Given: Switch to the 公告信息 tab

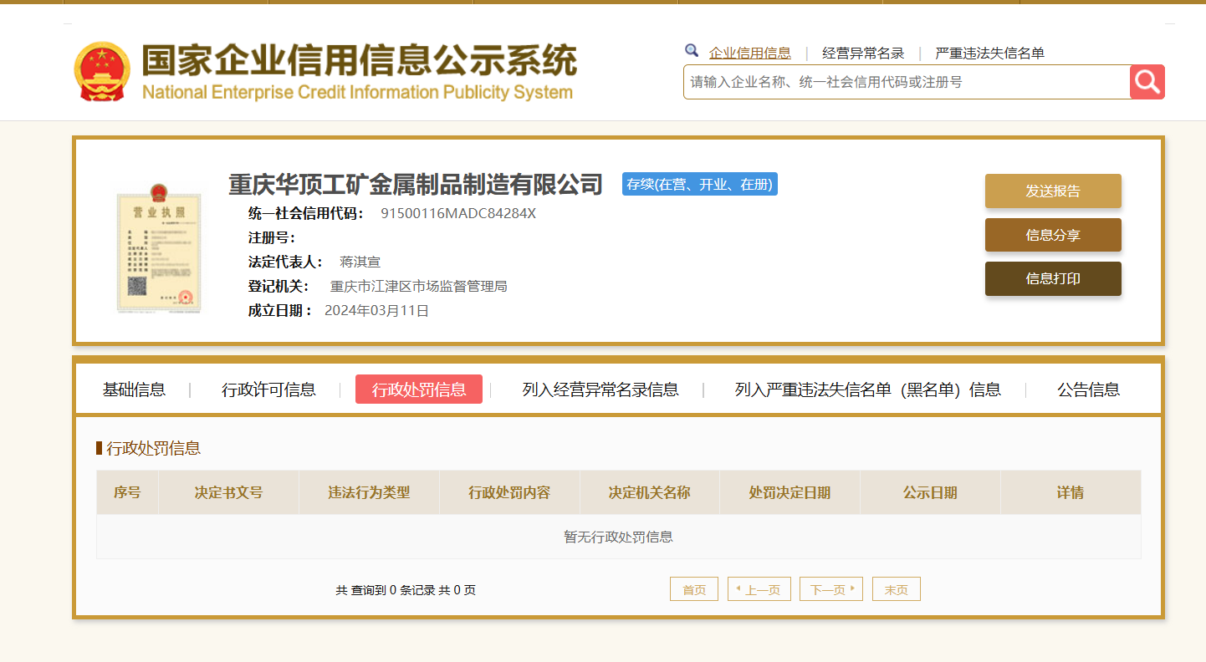Looking at the screenshot, I should click(x=1088, y=390).
